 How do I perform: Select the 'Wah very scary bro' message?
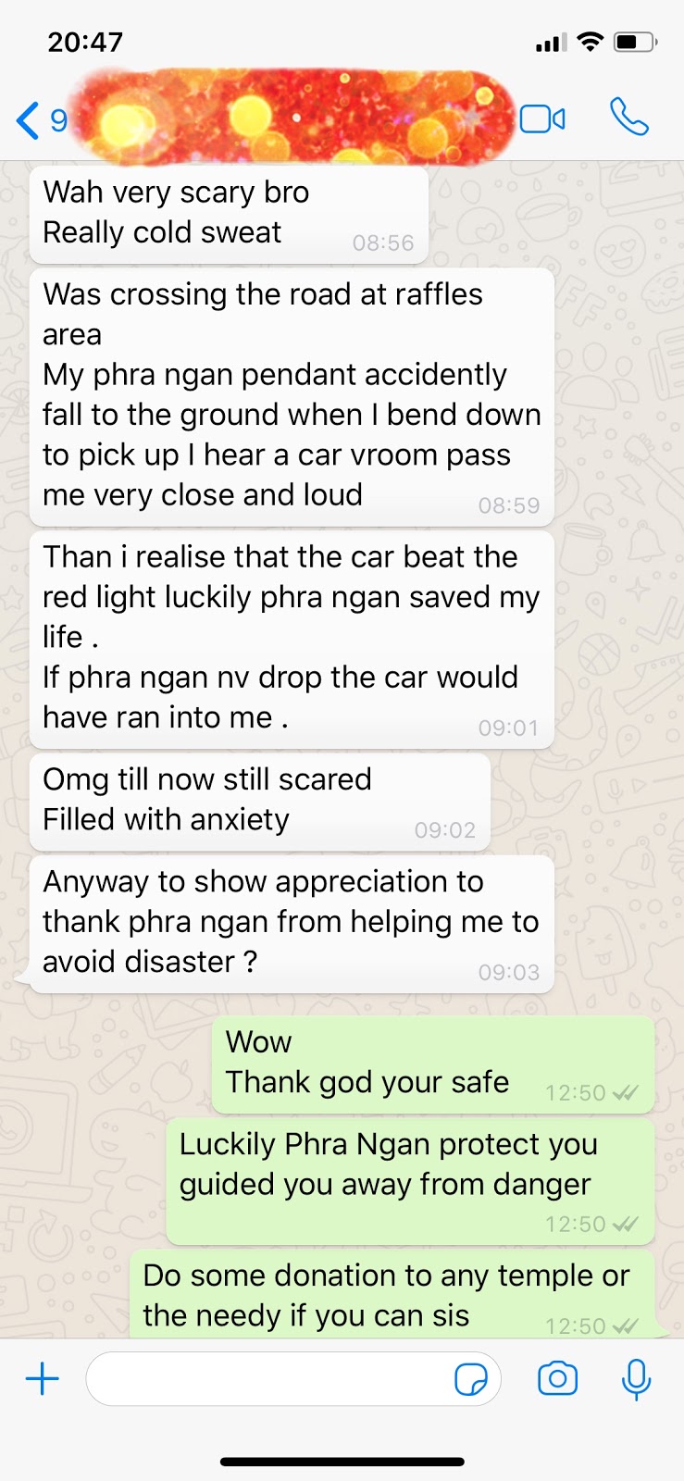point(229,215)
